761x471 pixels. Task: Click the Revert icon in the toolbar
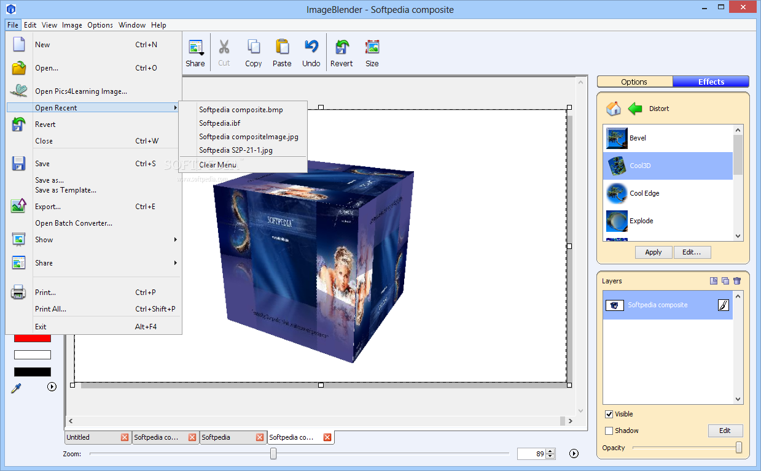pyautogui.click(x=341, y=47)
